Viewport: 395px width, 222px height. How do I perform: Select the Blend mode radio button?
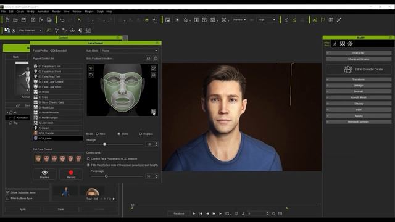coord(119,134)
